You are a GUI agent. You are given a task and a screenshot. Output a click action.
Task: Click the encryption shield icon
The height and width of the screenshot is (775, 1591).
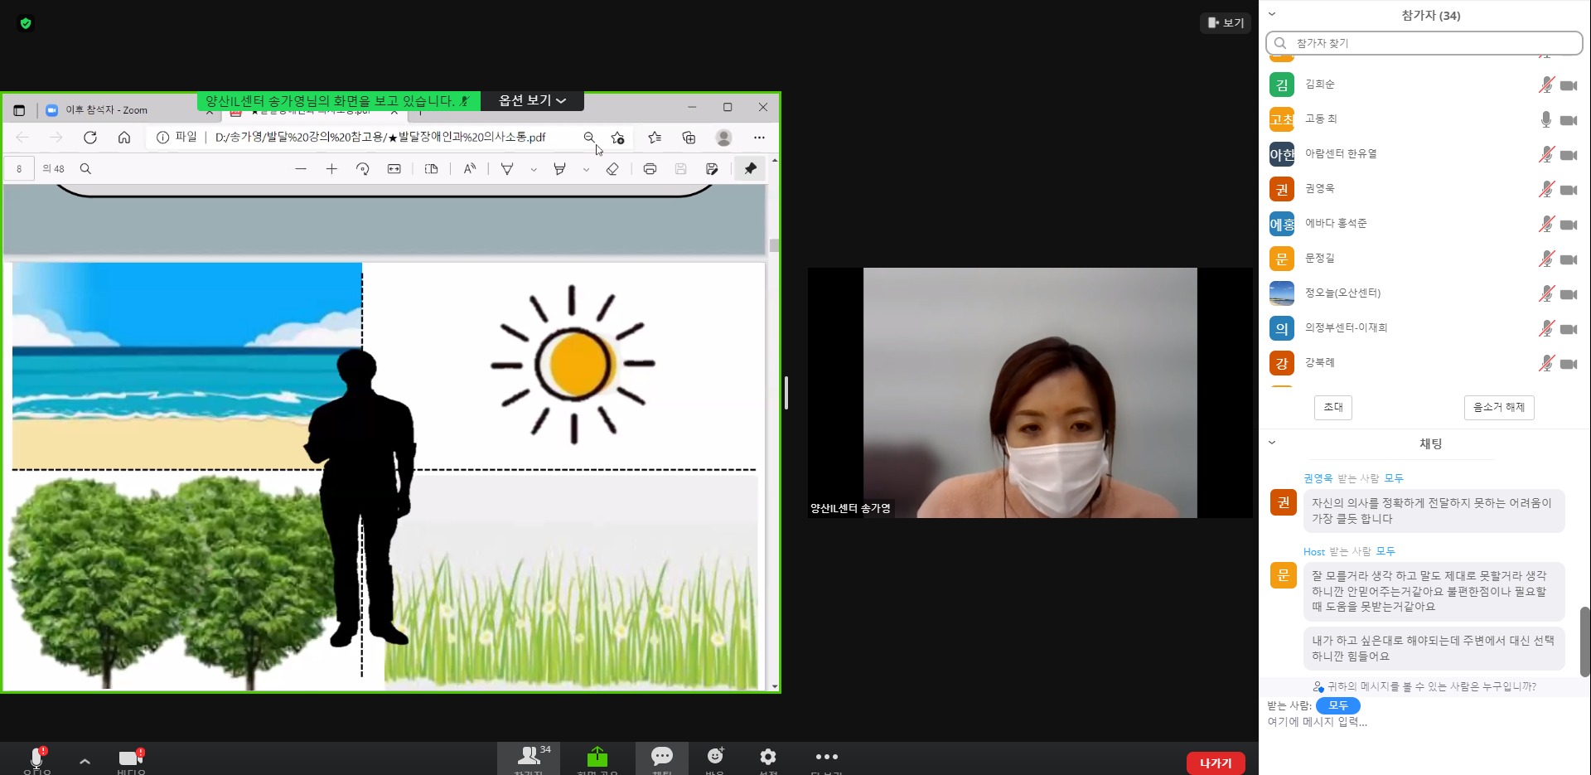[26, 23]
